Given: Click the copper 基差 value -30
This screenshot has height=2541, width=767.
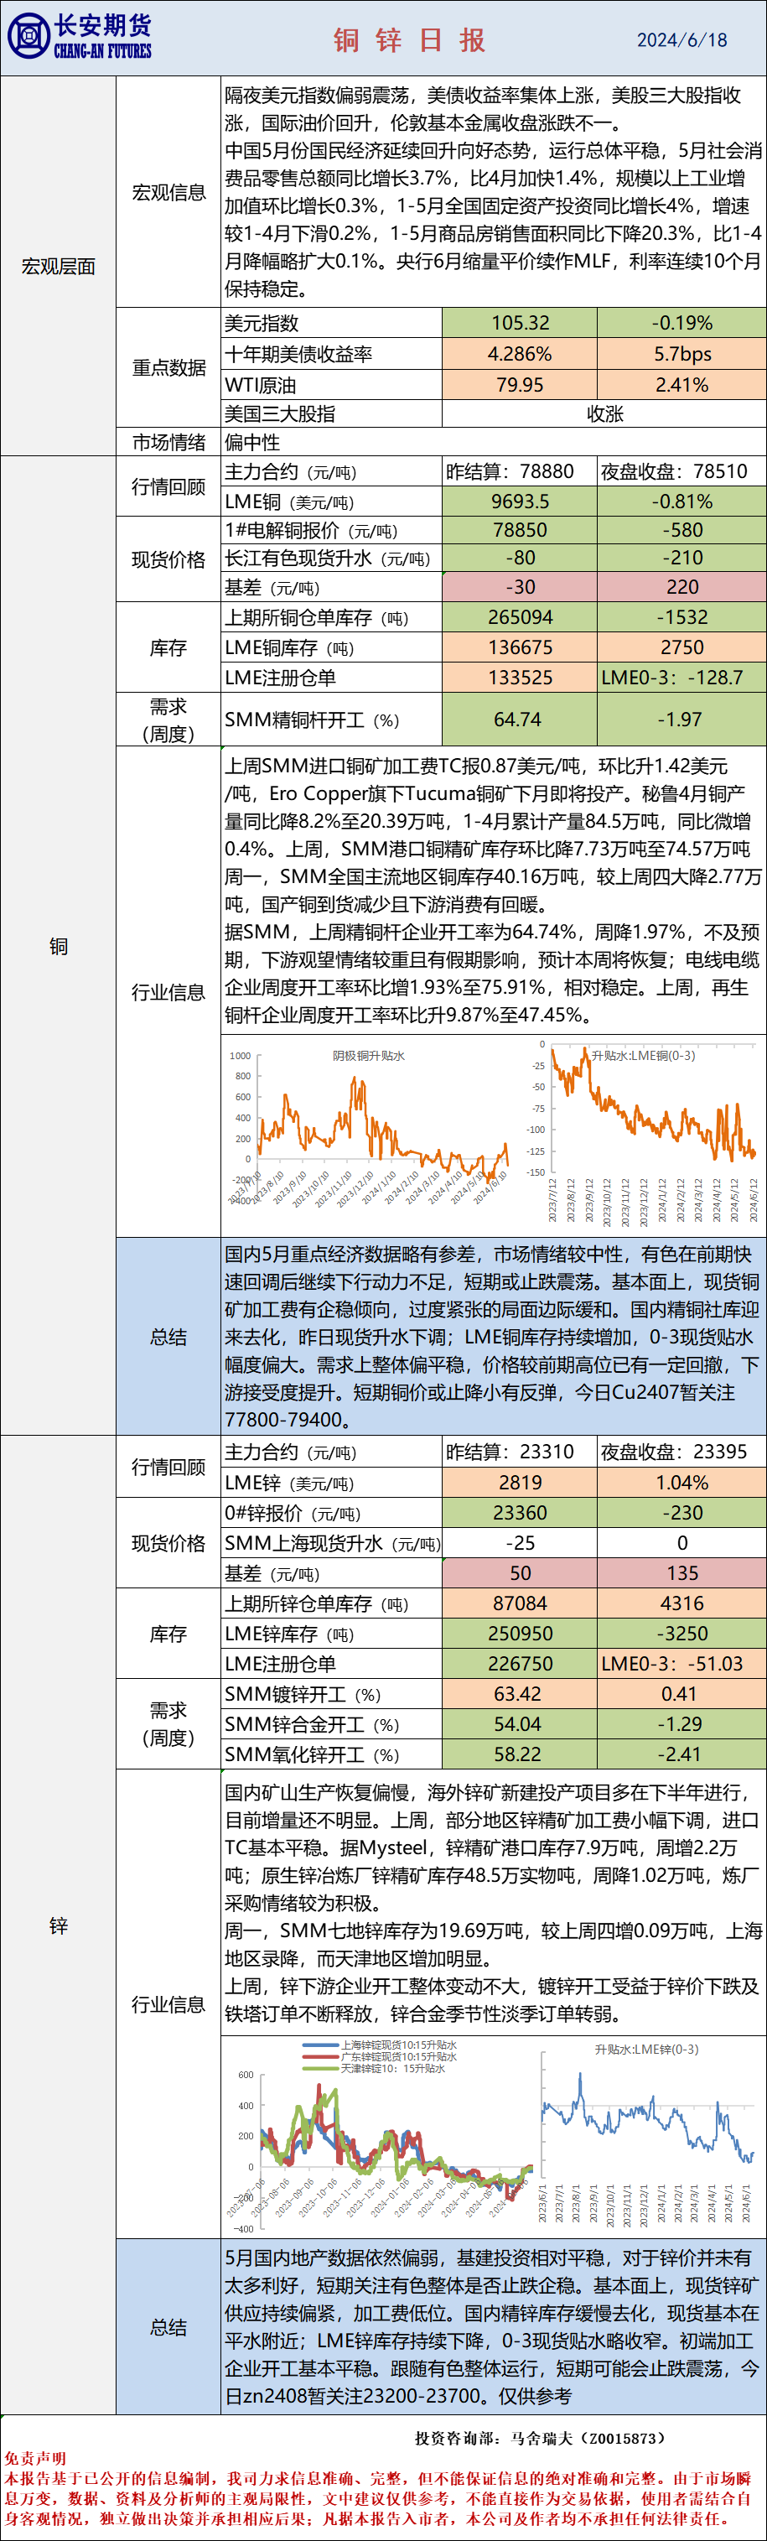Looking at the screenshot, I should point(520,587).
